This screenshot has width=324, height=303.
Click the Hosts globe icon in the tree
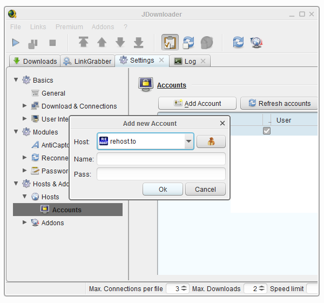(35, 197)
